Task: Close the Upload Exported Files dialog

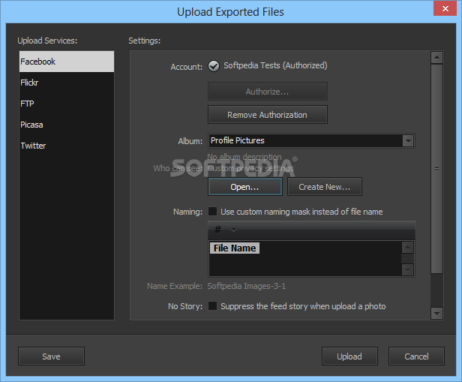Action: tap(445, 8)
